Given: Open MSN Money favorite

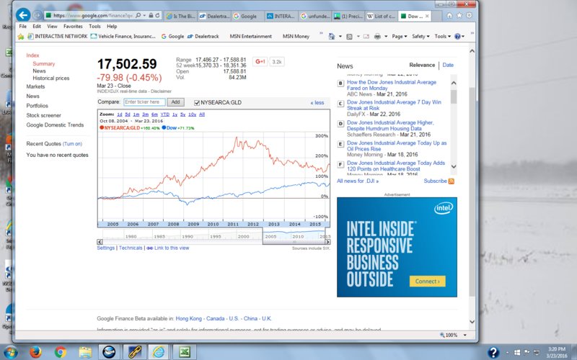Looking at the screenshot, I should pyautogui.click(x=296, y=37).
